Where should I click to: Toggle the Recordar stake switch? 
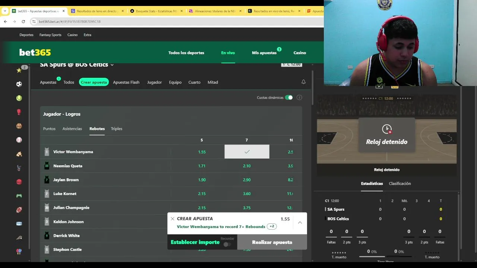(227, 245)
